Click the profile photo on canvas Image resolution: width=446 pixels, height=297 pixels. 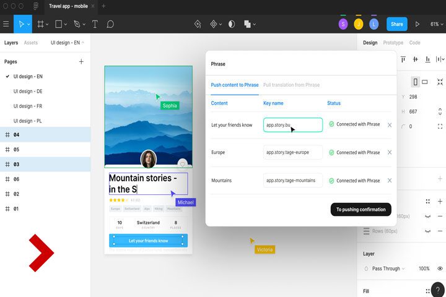point(148,159)
